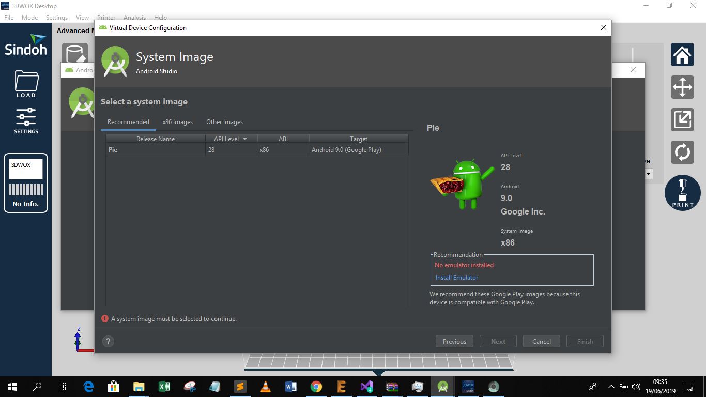Screen dimensions: 706x397
Task: Open the Windows Start menu
Action: (12, 387)
